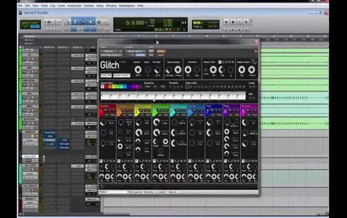The image size is (347, 218).
Task: Select the Scrubber speaker tool
Action: click(99, 22)
